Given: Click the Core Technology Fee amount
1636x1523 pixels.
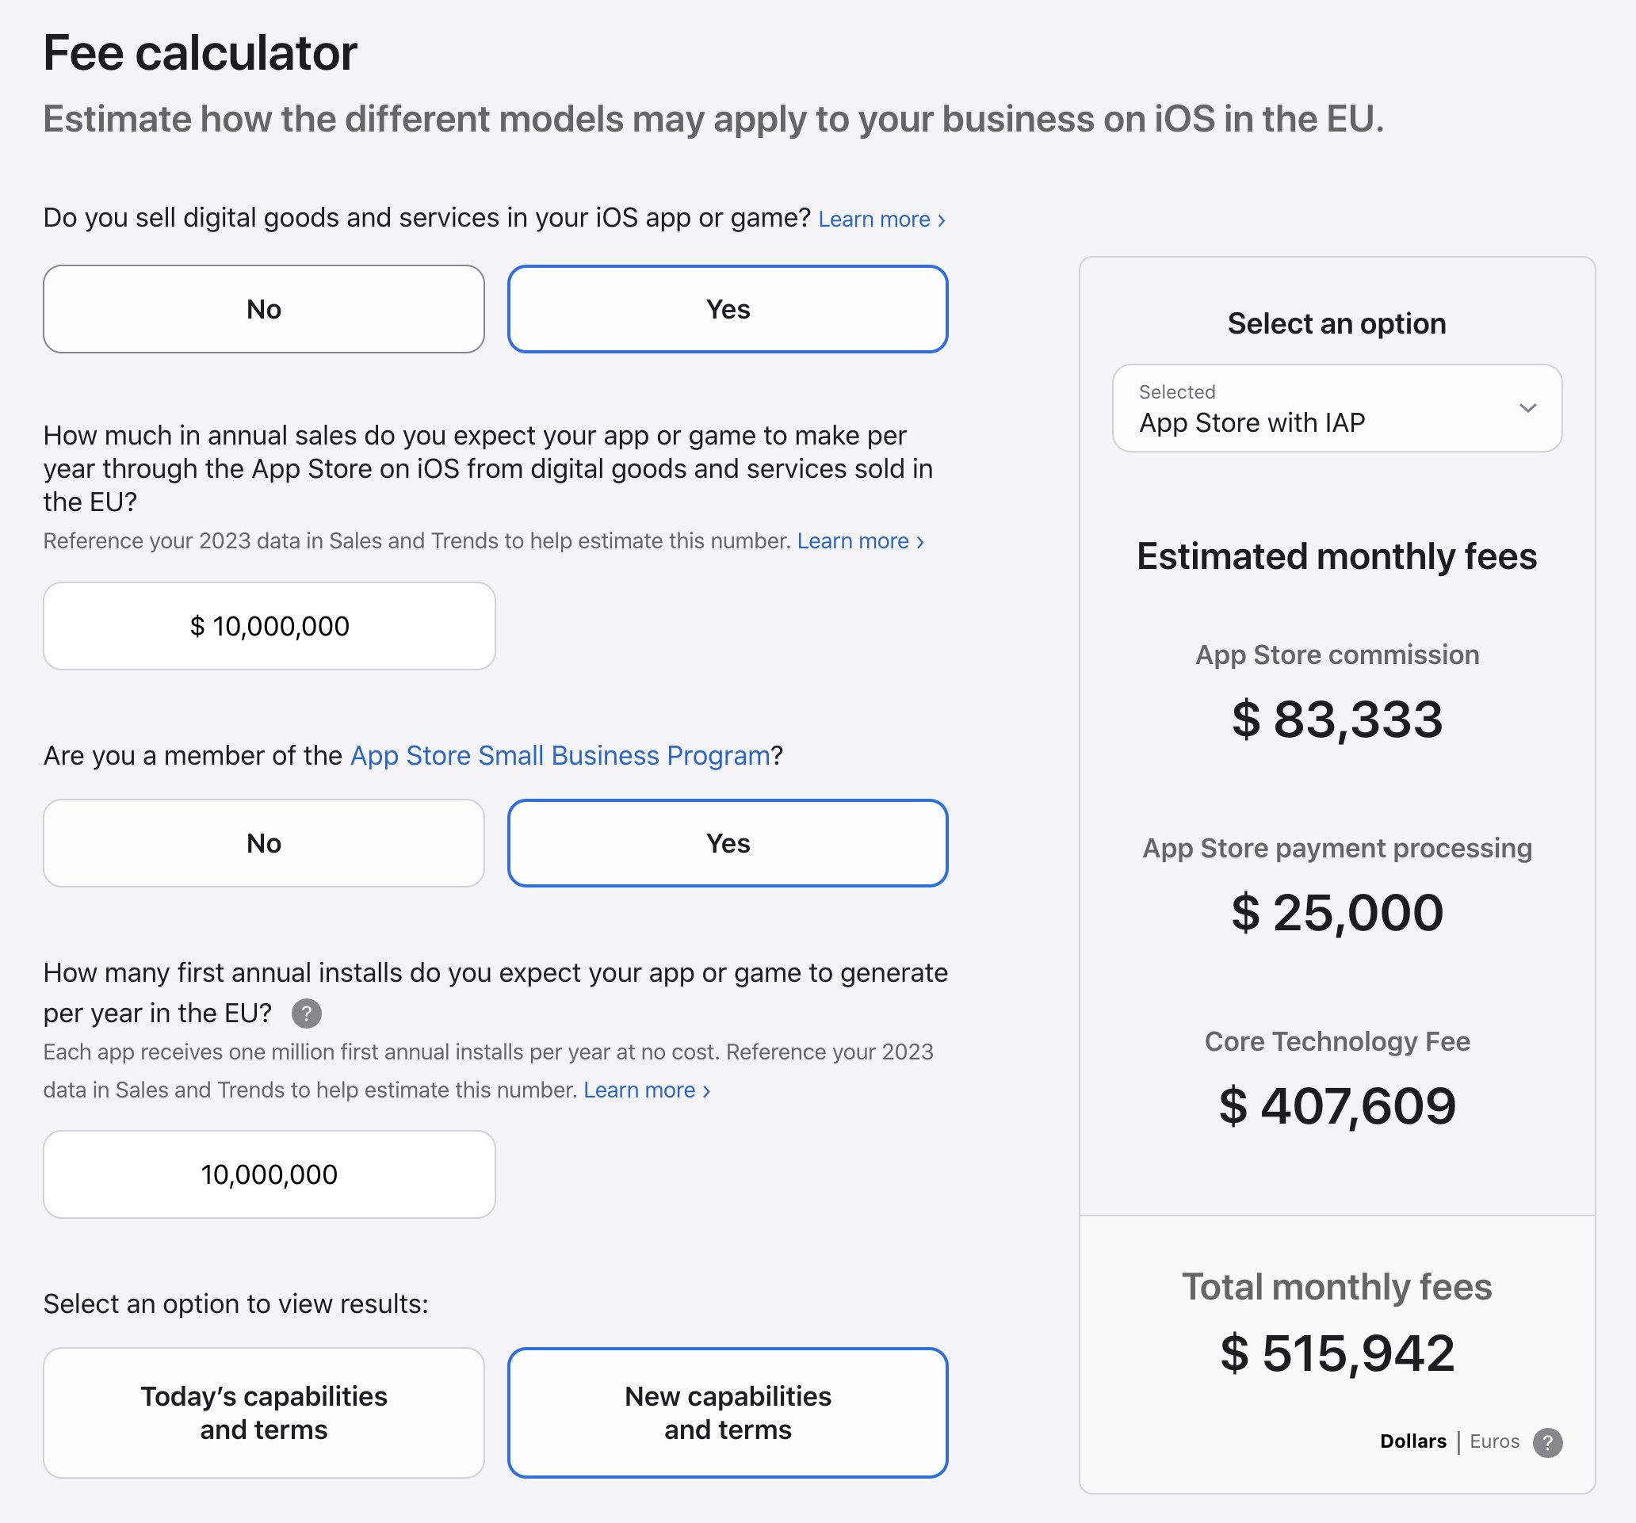Looking at the screenshot, I should (1336, 1106).
